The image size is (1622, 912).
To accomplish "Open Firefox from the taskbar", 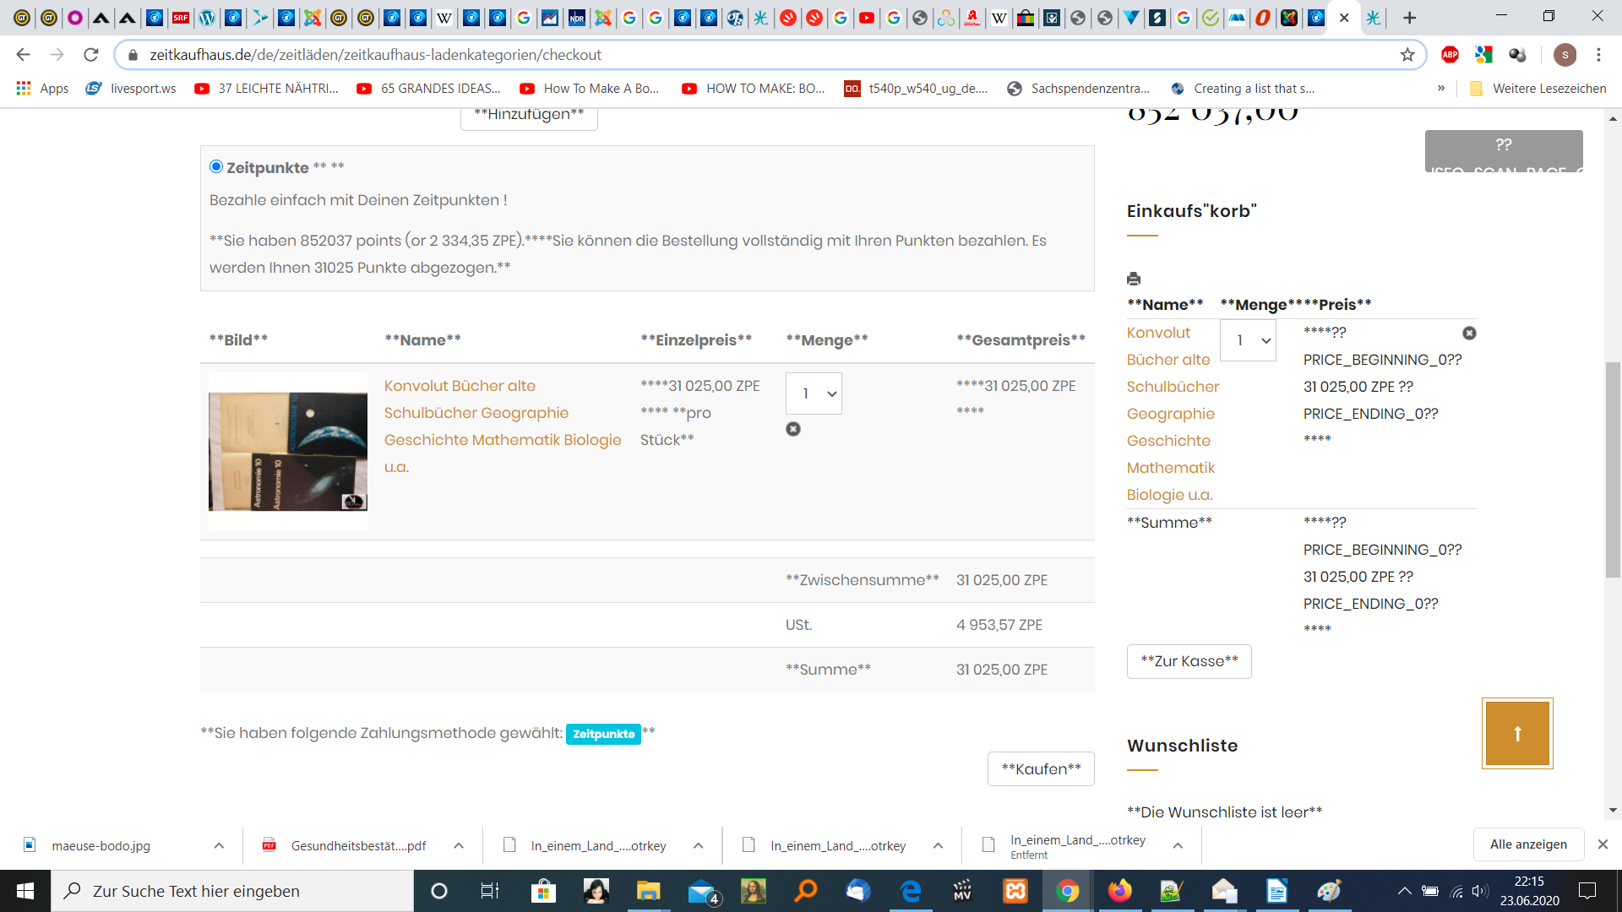I will [1119, 891].
